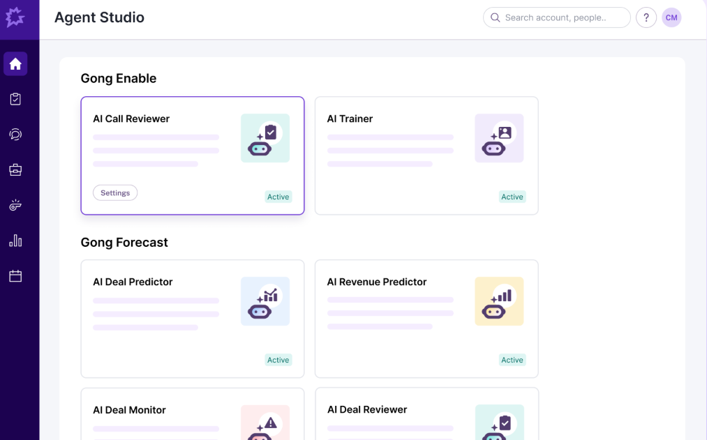Open the bar chart analytics sidebar icon
The height and width of the screenshot is (440, 707).
(15, 241)
